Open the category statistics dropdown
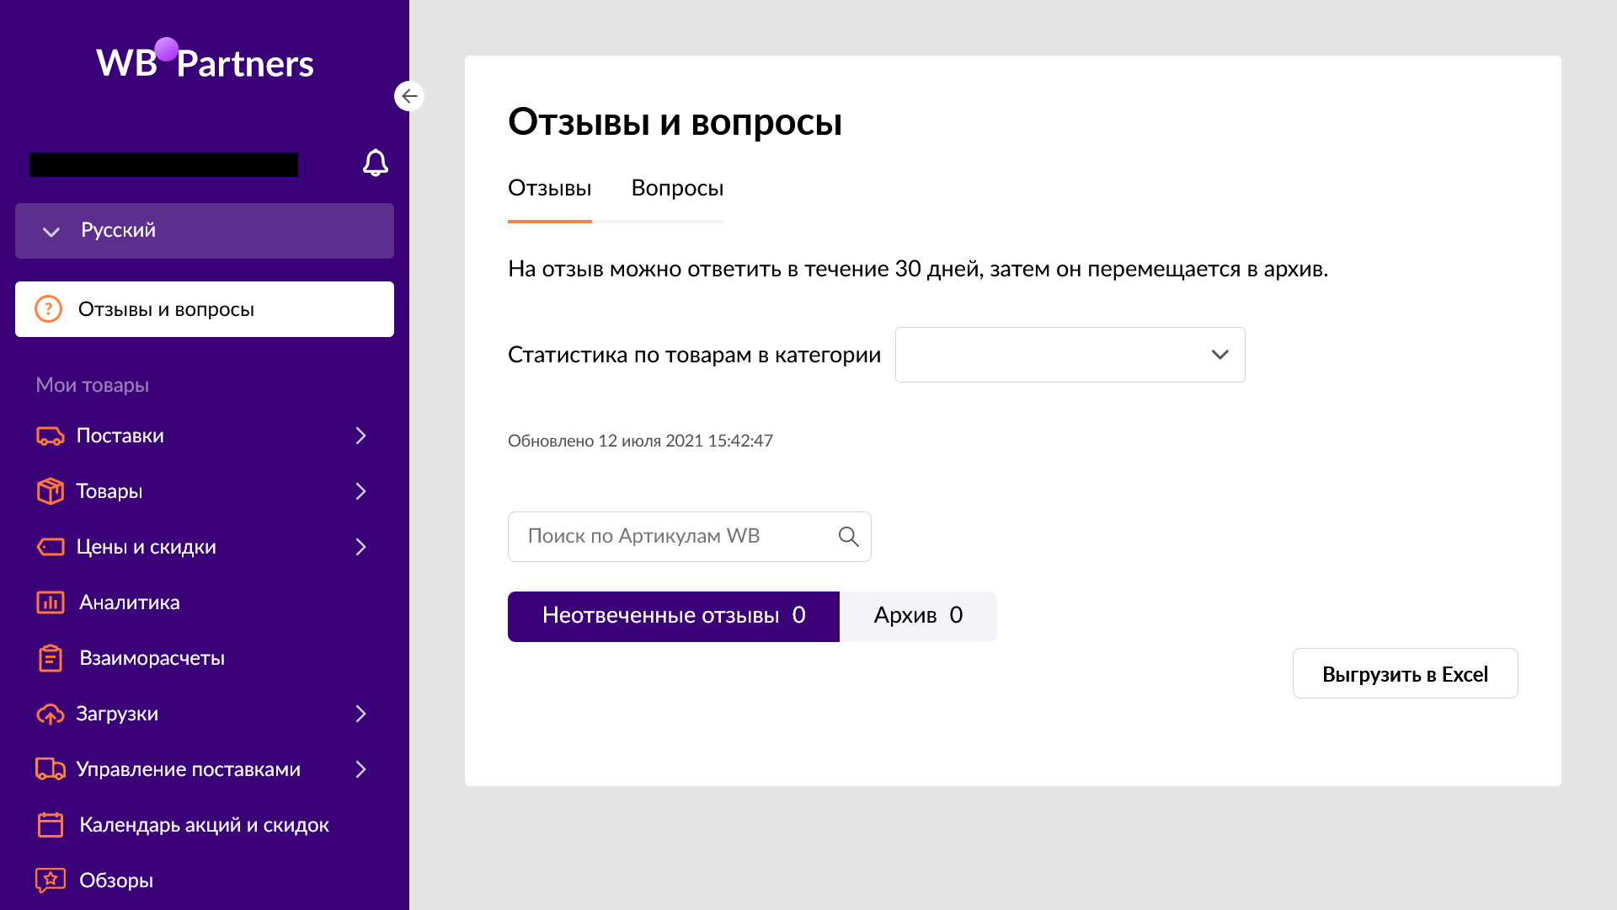 (1070, 355)
